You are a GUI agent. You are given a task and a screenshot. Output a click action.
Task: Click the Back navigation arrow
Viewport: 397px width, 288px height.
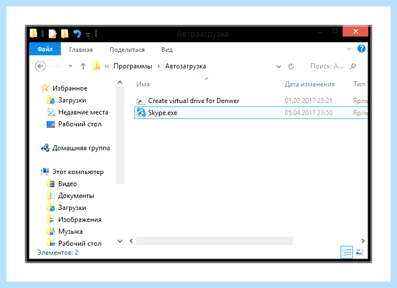(x=40, y=67)
